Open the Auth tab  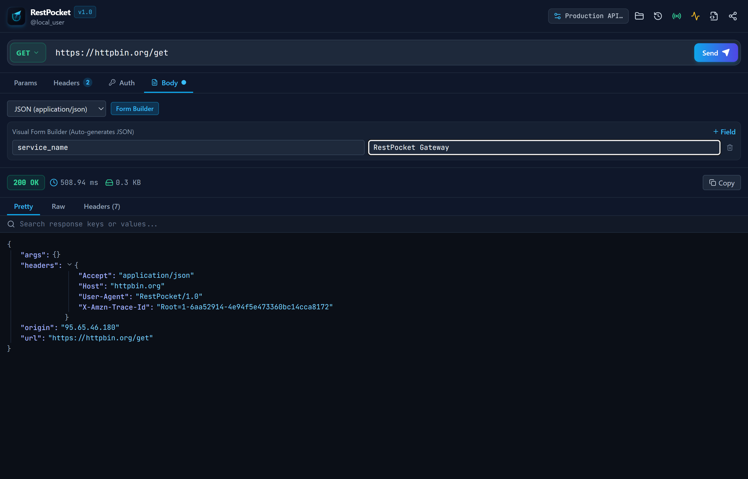(x=122, y=83)
